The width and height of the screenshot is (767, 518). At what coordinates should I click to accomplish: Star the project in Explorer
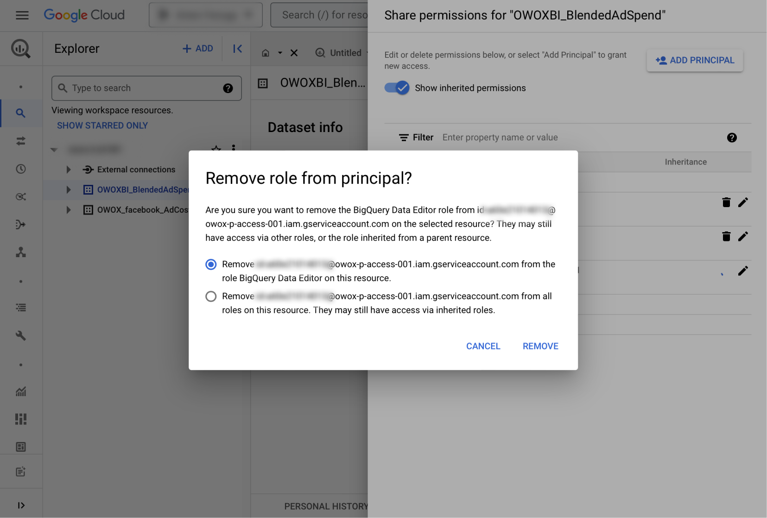[216, 148]
